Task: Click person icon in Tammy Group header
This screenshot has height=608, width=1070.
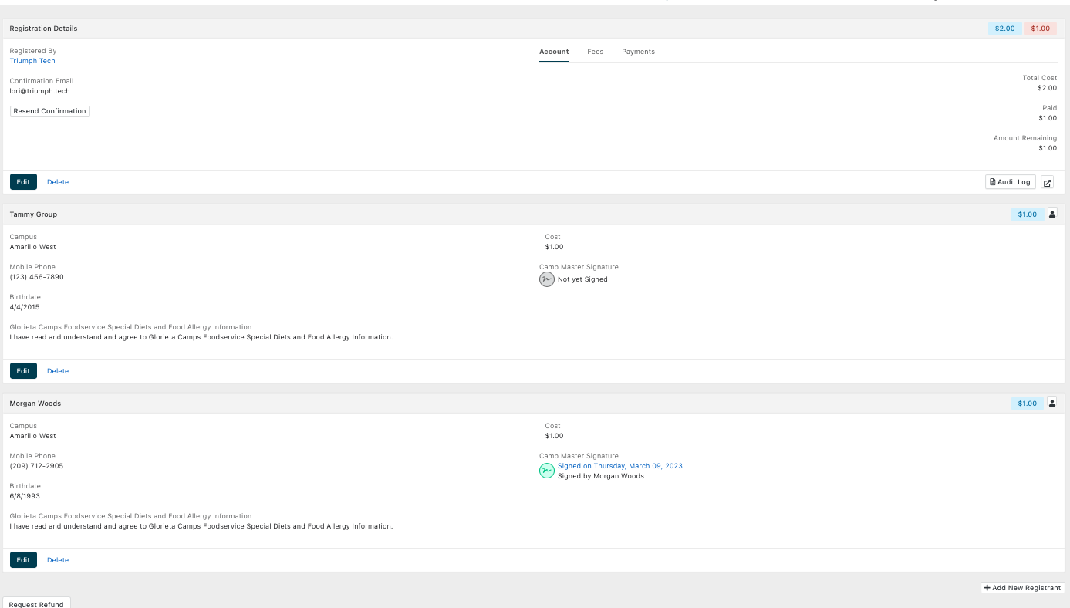Action: pyautogui.click(x=1052, y=214)
